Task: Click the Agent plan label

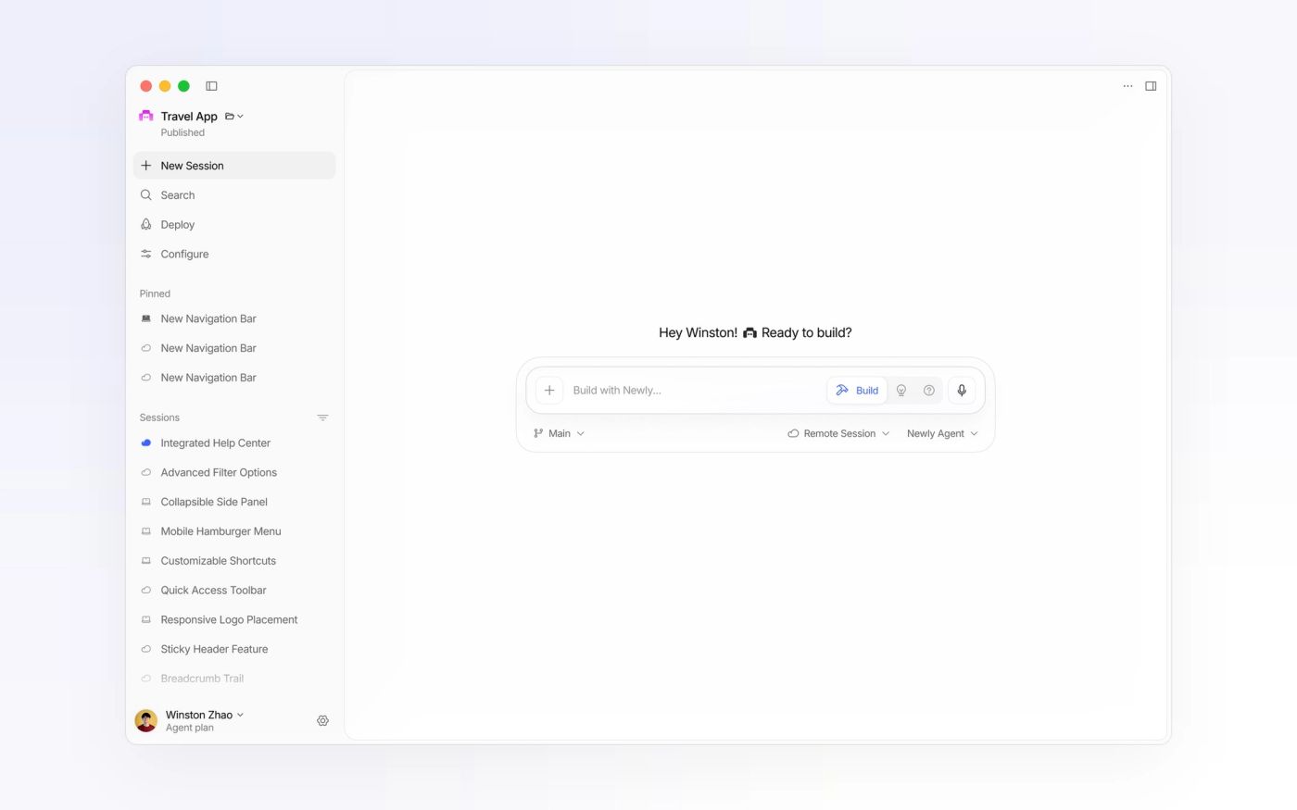Action: click(x=190, y=728)
